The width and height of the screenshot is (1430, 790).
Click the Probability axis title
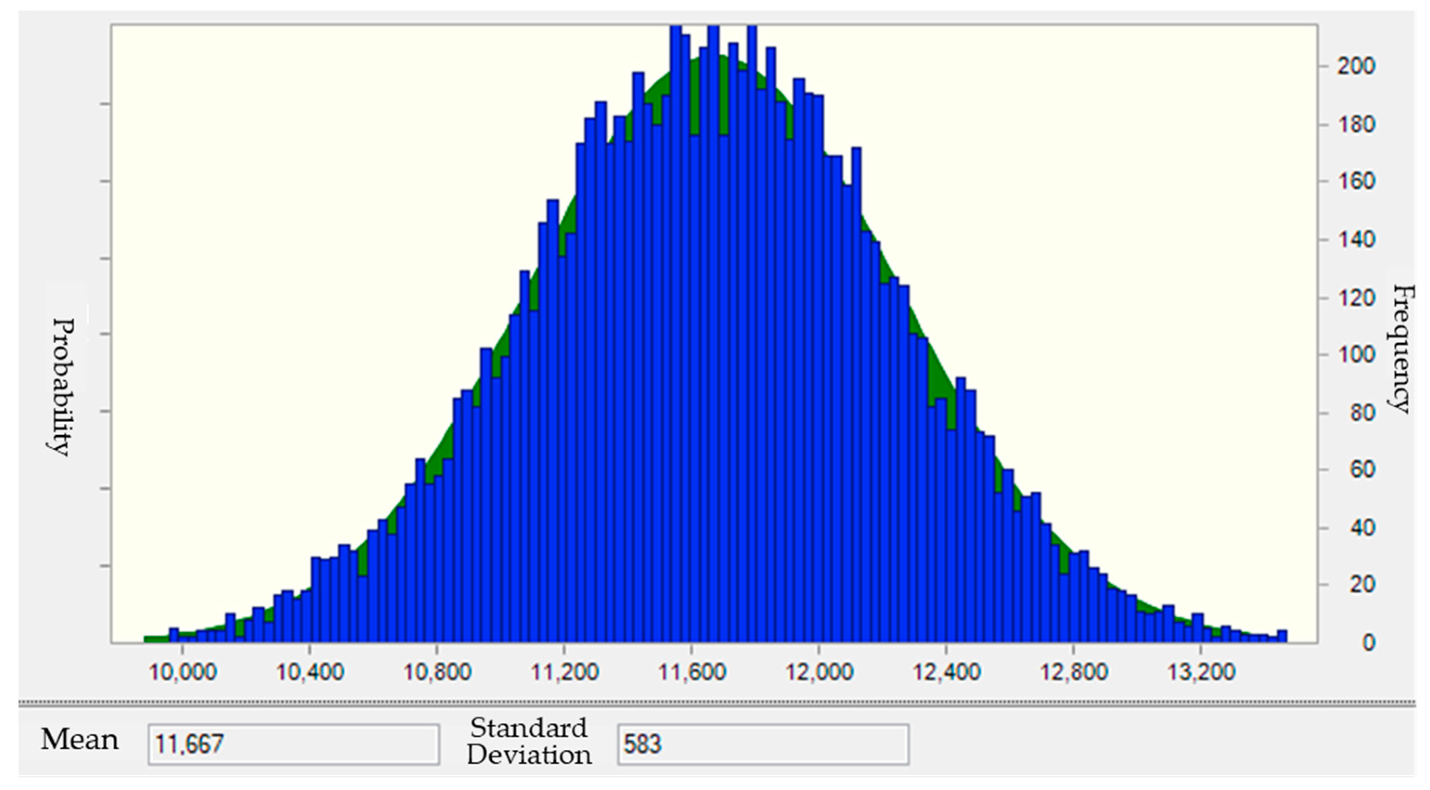[59, 386]
